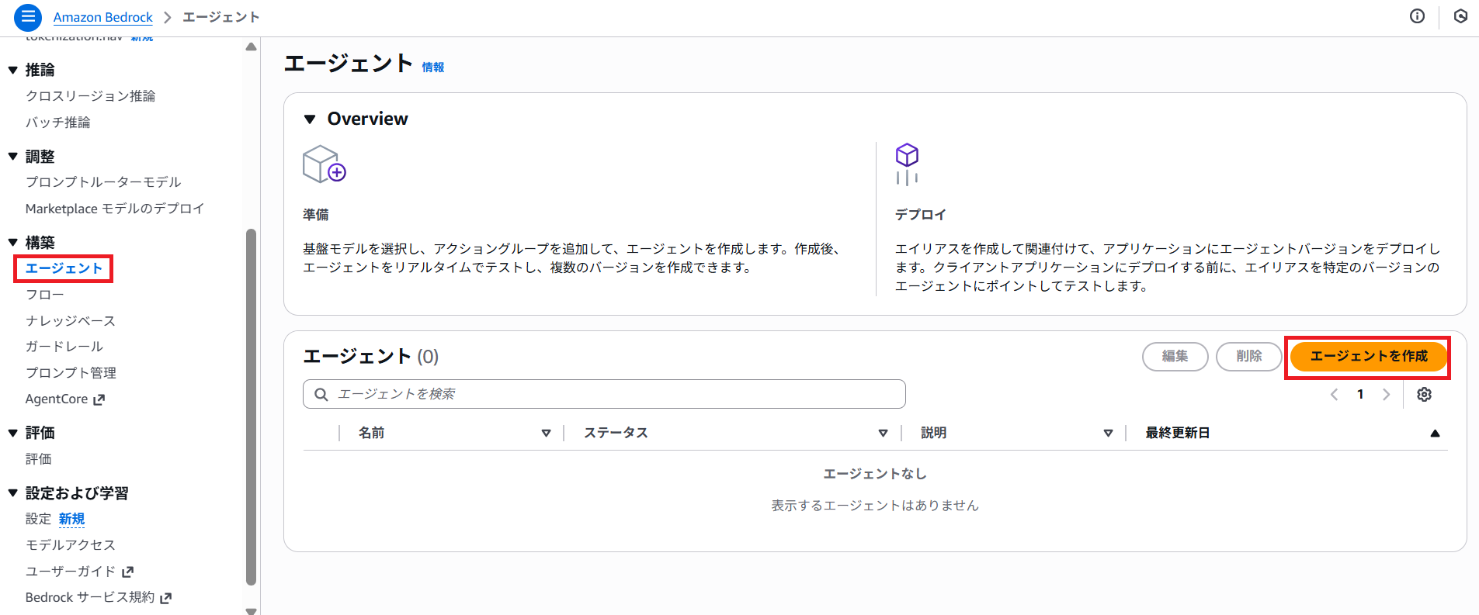Image resolution: width=1479 pixels, height=615 pixels.
Task: Open table preferences gear icon
Action: [x=1424, y=395]
